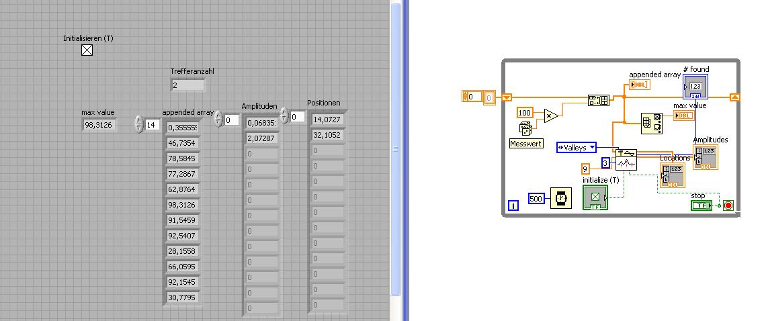Select appended array value 77,2867
The width and height of the screenshot is (764, 321).
coord(183,174)
